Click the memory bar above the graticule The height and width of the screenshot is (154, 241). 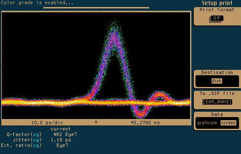click(x=96, y=8)
